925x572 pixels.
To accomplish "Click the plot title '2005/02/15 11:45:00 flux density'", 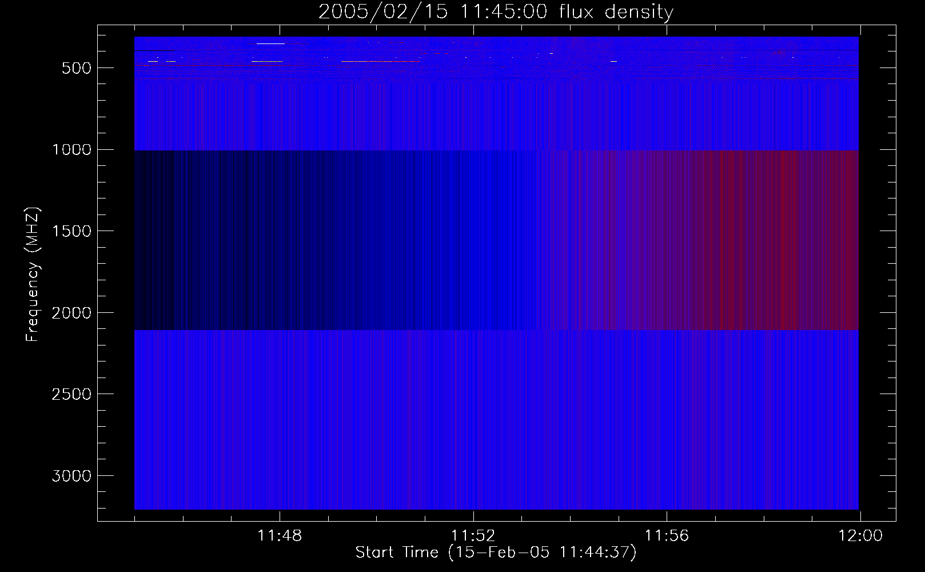I will click(496, 12).
